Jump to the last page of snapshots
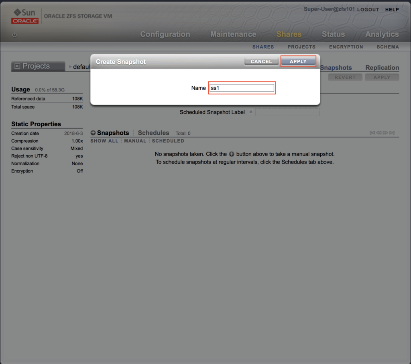The image size is (411, 364). pyautogui.click(x=392, y=133)
